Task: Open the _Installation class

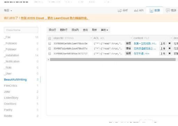Action: (x=11, y=55)
